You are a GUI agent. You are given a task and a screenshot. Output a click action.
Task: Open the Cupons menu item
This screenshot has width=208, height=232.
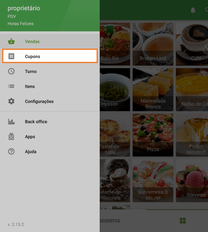(50, 56)
